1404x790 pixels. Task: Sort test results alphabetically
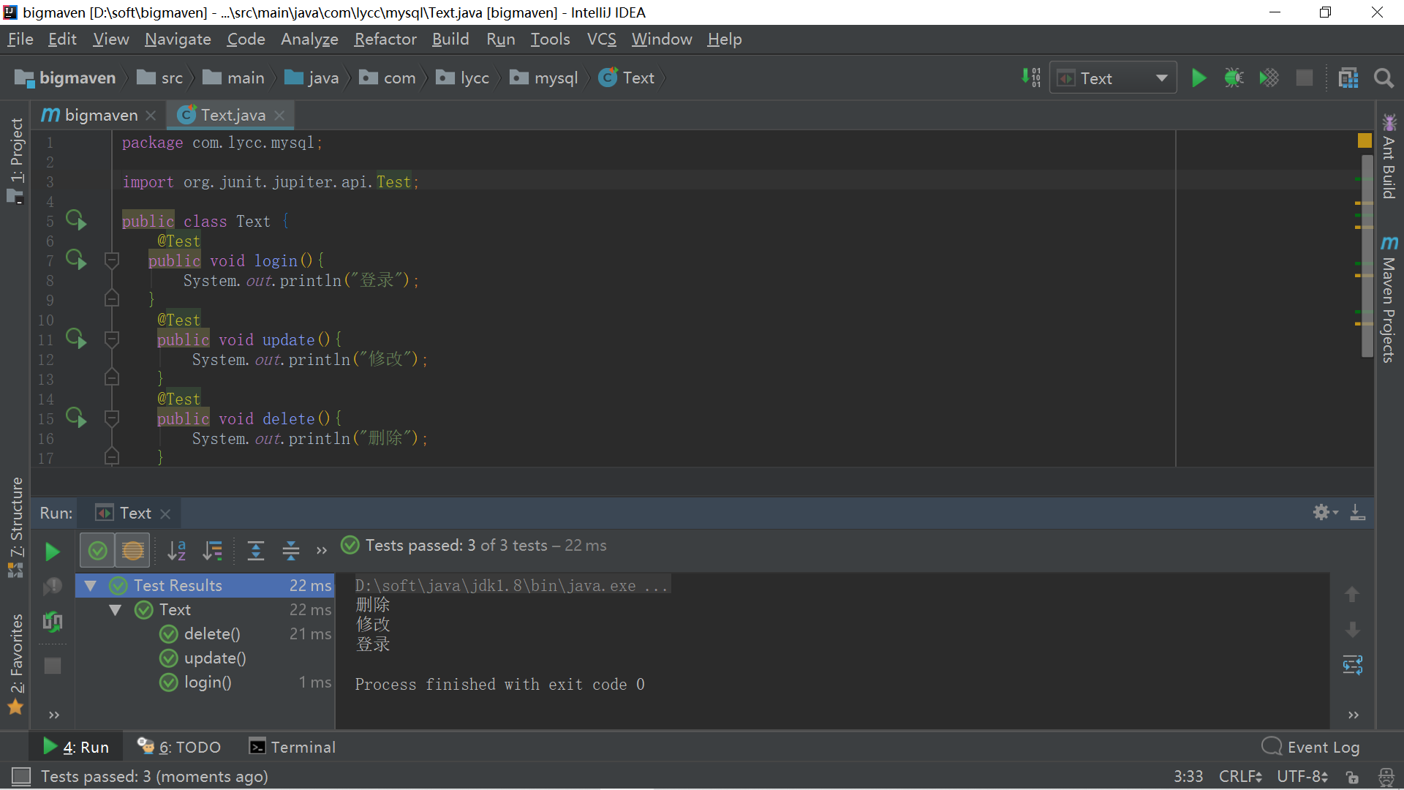point(176,551)
